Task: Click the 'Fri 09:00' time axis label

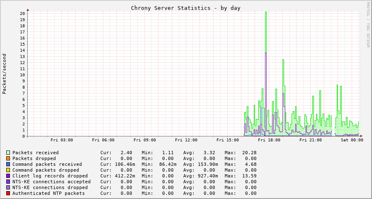Action: [x=145, y=140]
